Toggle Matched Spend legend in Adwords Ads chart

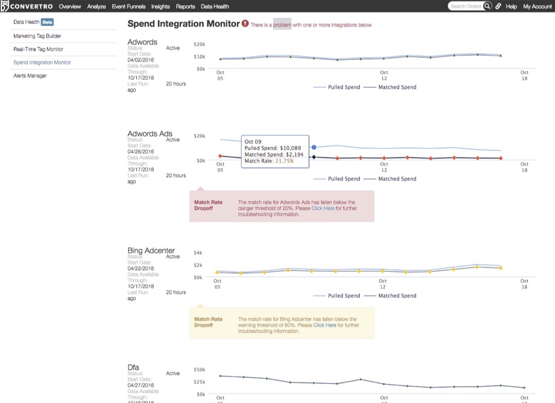click(390, 179)
